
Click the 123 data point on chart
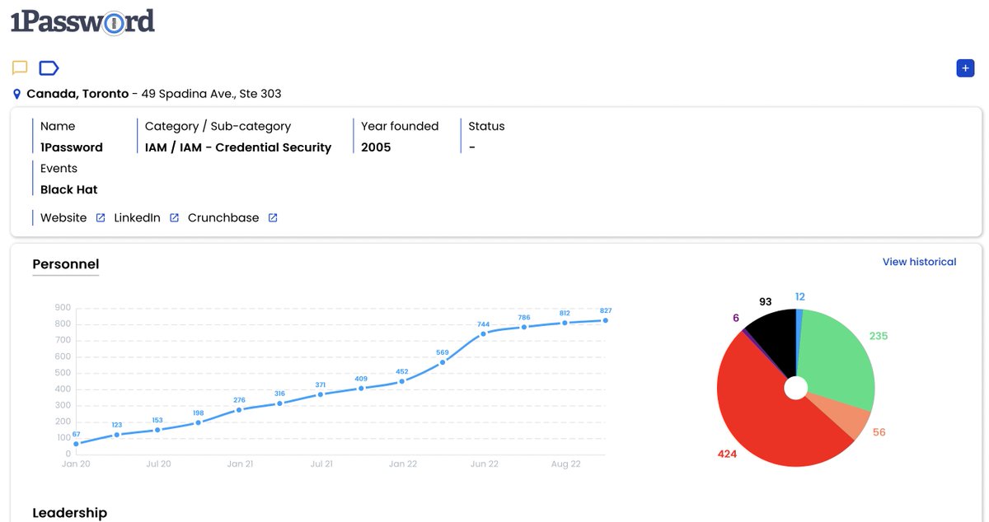click(116, 435)
